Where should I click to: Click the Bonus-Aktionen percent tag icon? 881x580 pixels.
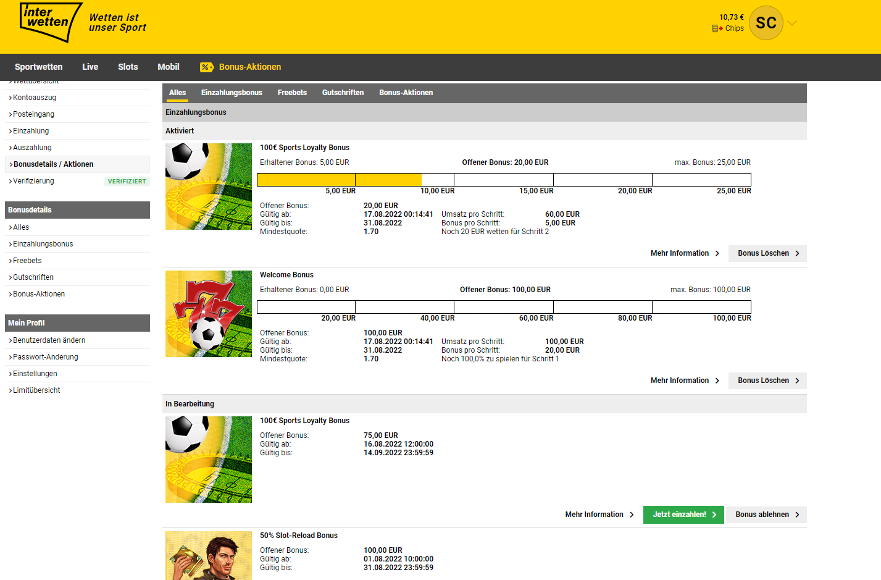point(207,67)
